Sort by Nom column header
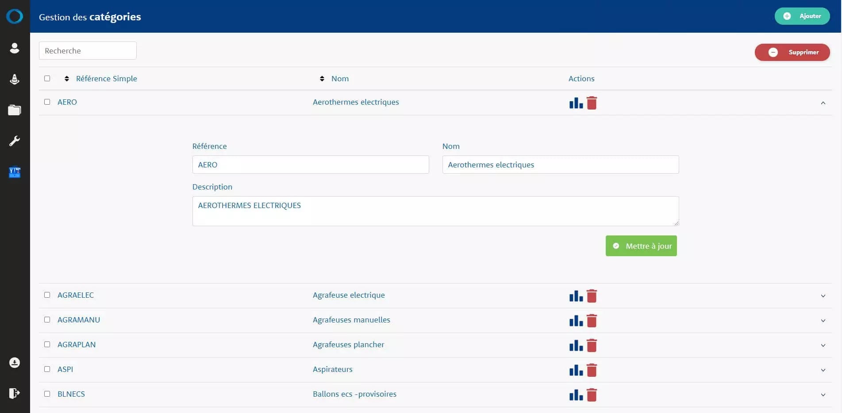Image resolution: width=842 pixels, height=413 pixels. [x=339, y=79]
